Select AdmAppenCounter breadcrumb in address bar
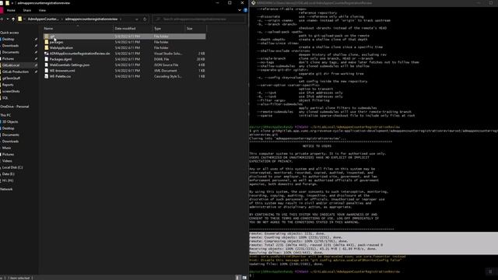Viewport: 498px width, 280px height. pos(43,19)
